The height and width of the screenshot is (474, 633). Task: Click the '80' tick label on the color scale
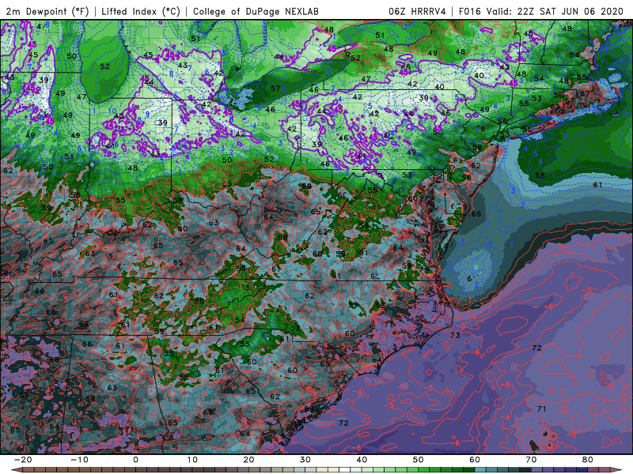pyautogui.click(x=588, y=460)
